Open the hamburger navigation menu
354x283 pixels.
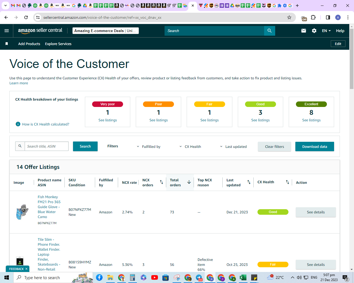[x=7, y=31]
